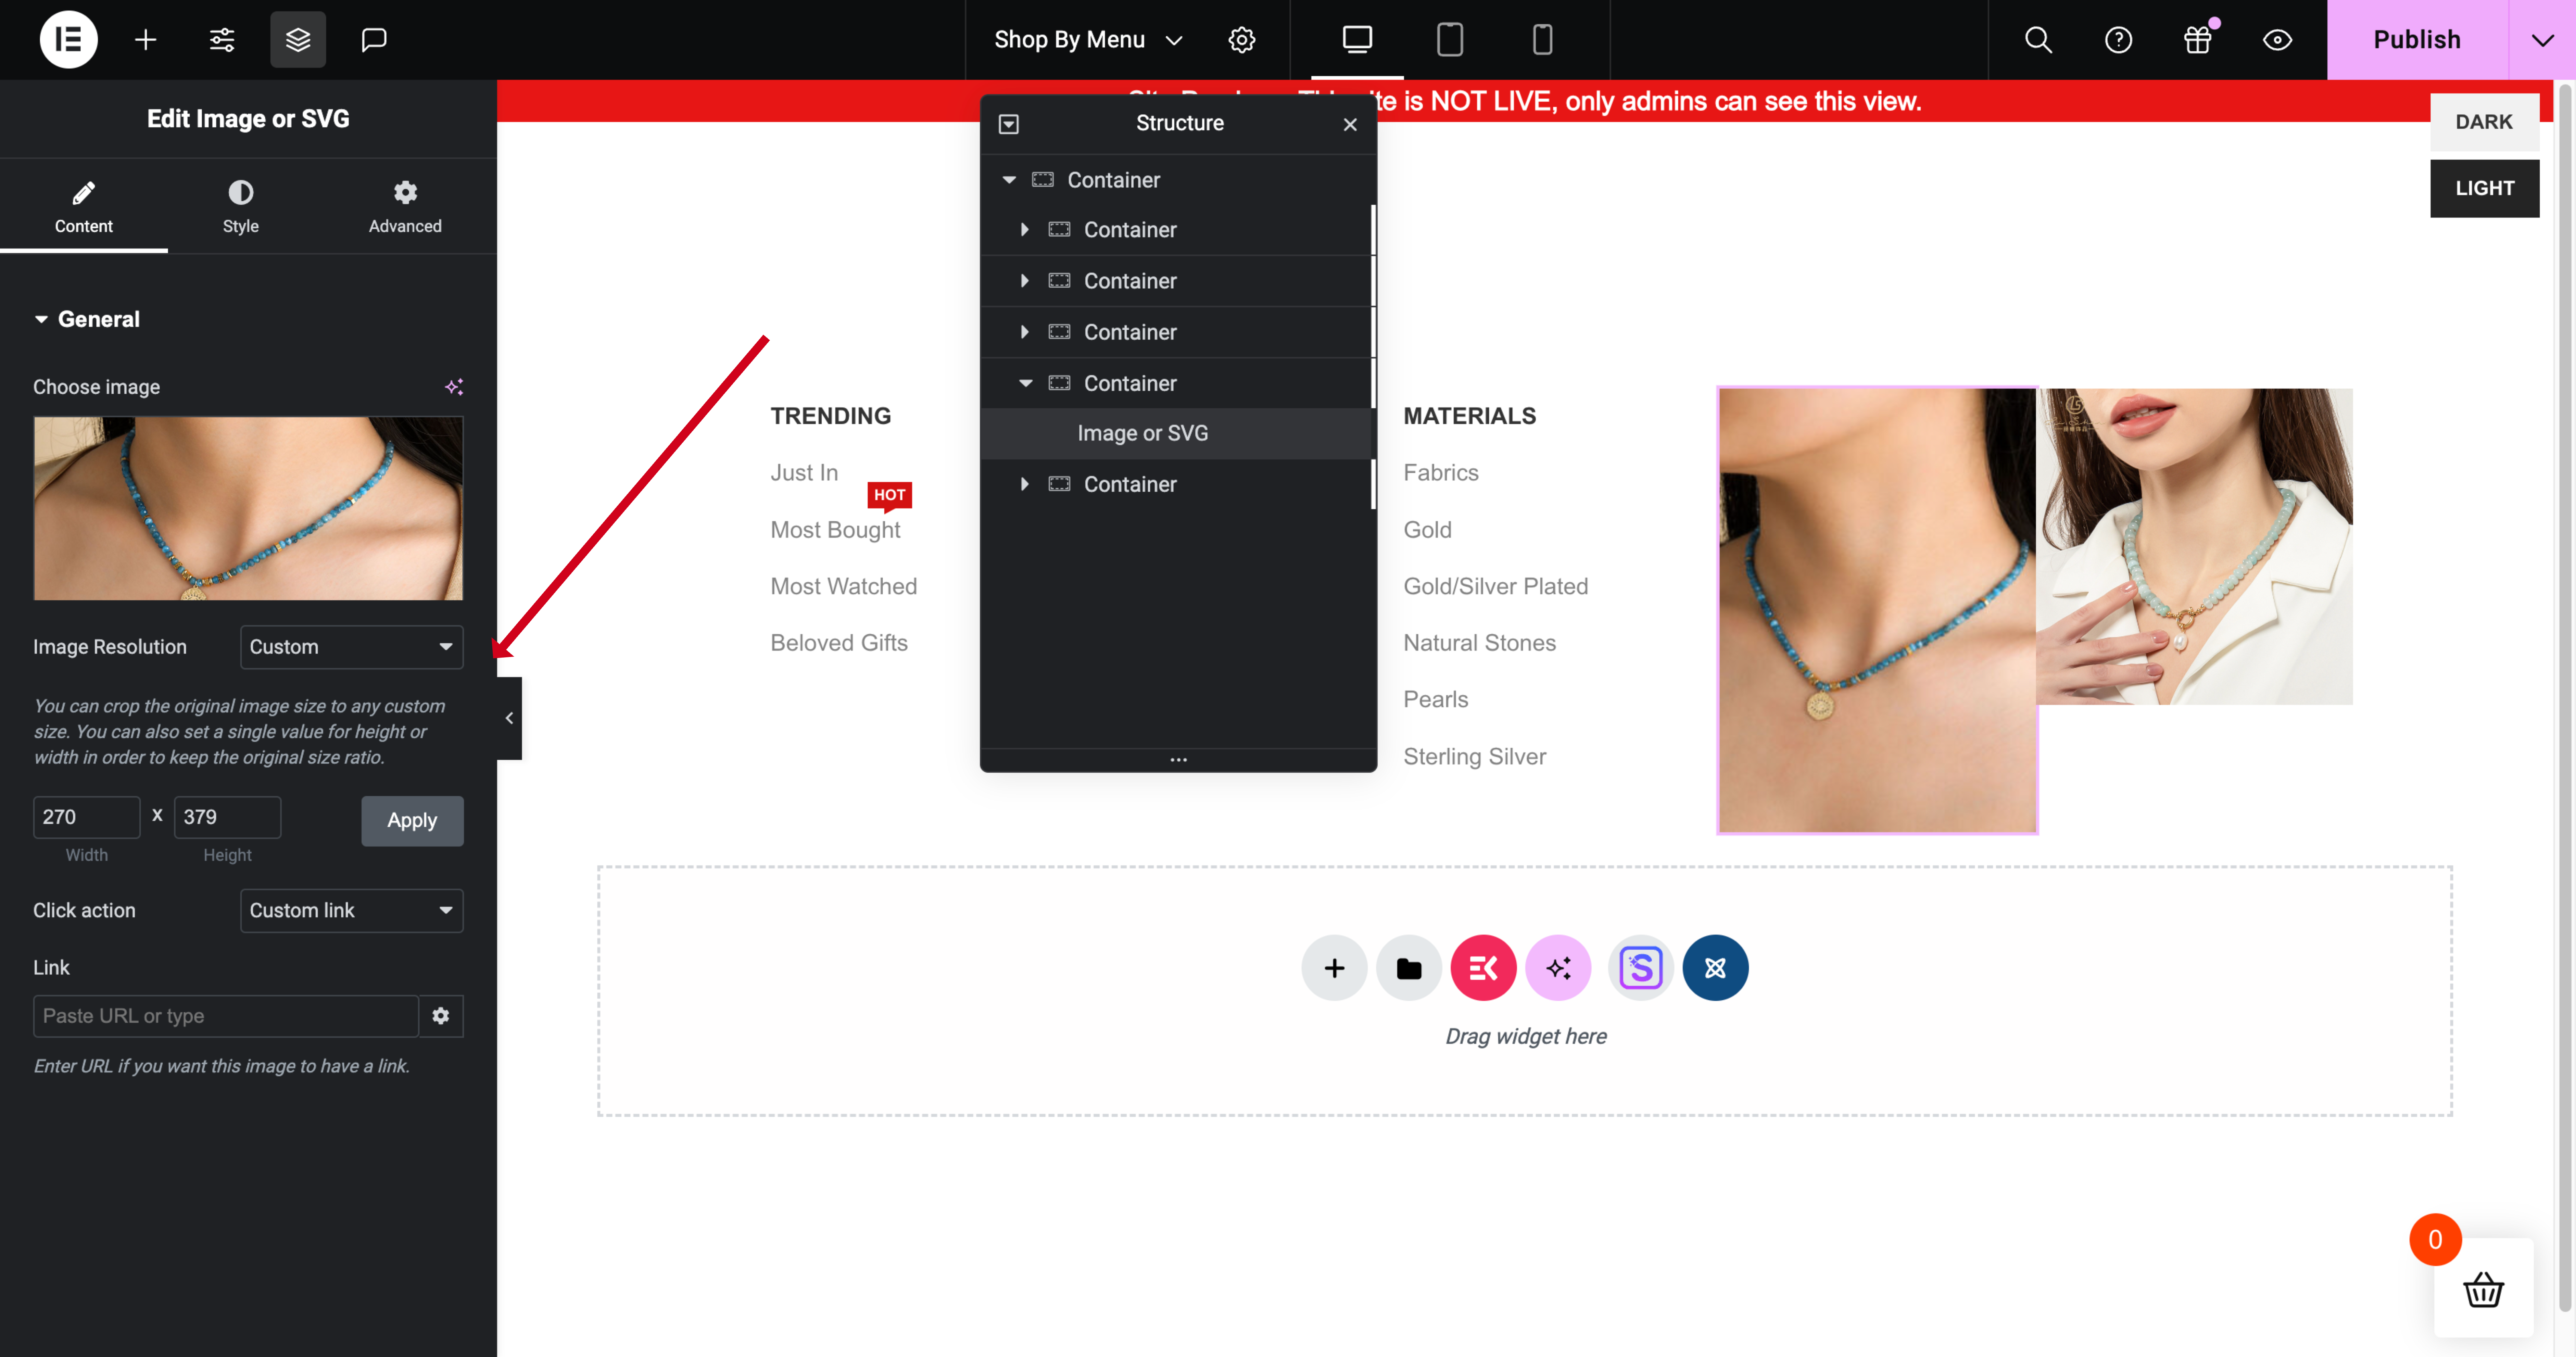2576x1357 pixels.
Task: Open the What's New gift icon
Action: click(2198, 40)
